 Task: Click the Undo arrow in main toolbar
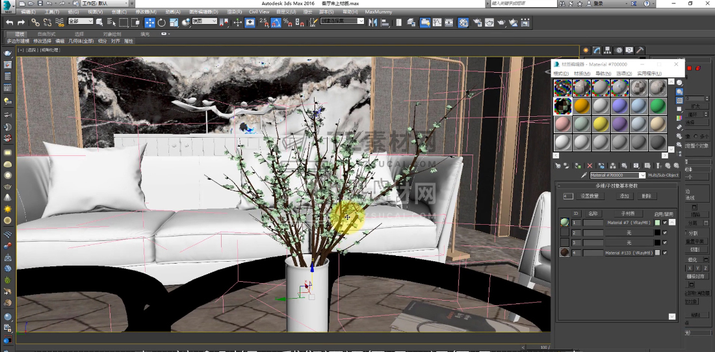coord(10,23)
